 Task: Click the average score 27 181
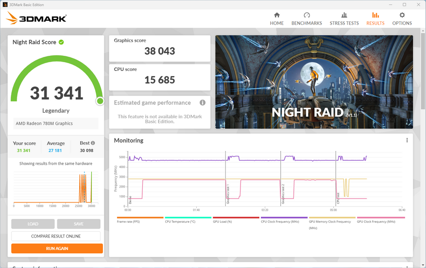point(55,151)
